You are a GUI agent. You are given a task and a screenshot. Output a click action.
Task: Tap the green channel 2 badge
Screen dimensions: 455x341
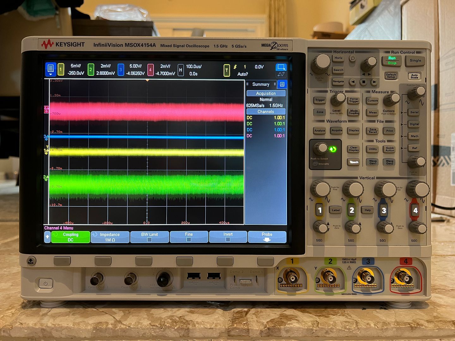[x=91, y=70]
